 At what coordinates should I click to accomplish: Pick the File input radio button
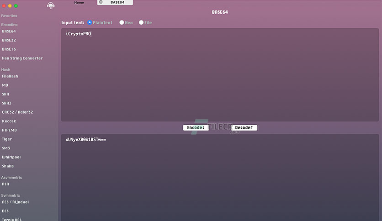141,22
